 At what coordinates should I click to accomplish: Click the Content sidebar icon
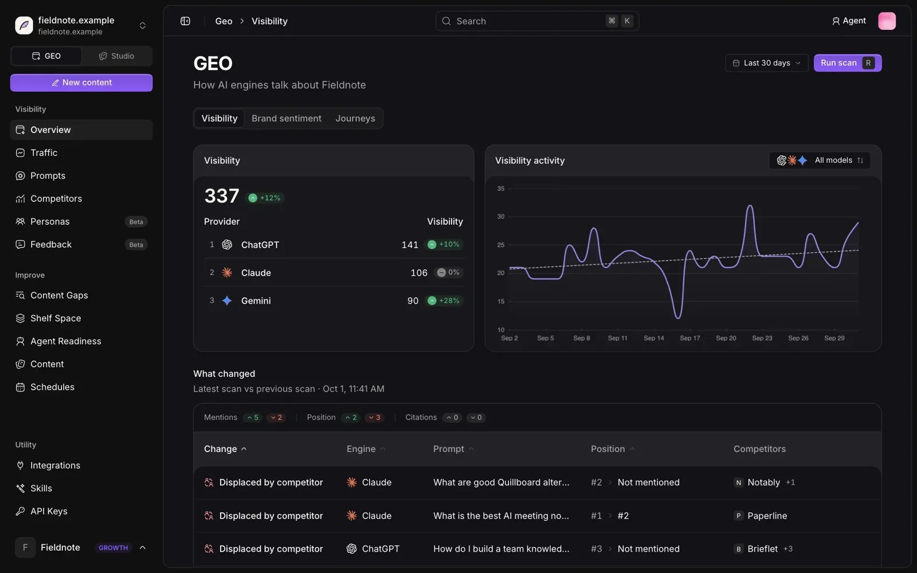pyautogui.click(x=20, y=364)
